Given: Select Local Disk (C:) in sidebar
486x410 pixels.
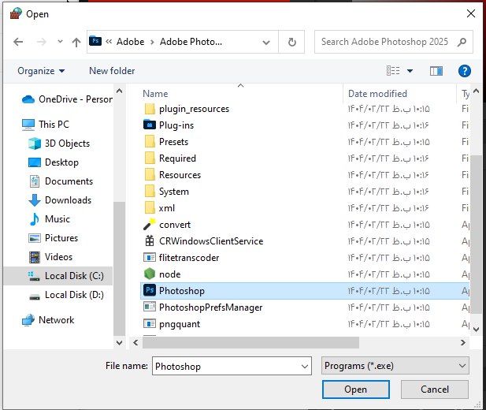Looking at the screenshot, I should point(58,276).
